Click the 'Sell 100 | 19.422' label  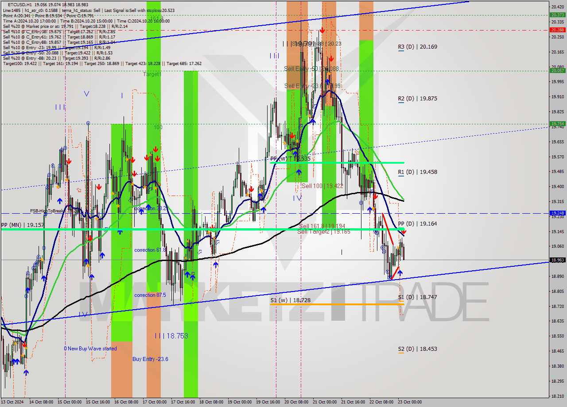coord(322,186)
